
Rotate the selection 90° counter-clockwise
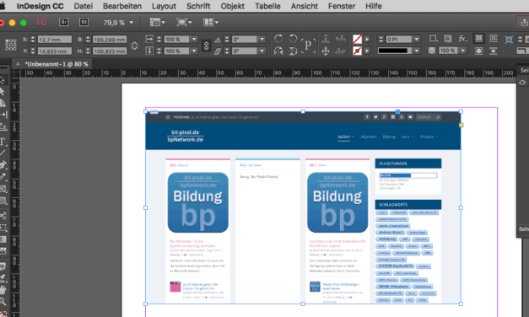[293, 39]
